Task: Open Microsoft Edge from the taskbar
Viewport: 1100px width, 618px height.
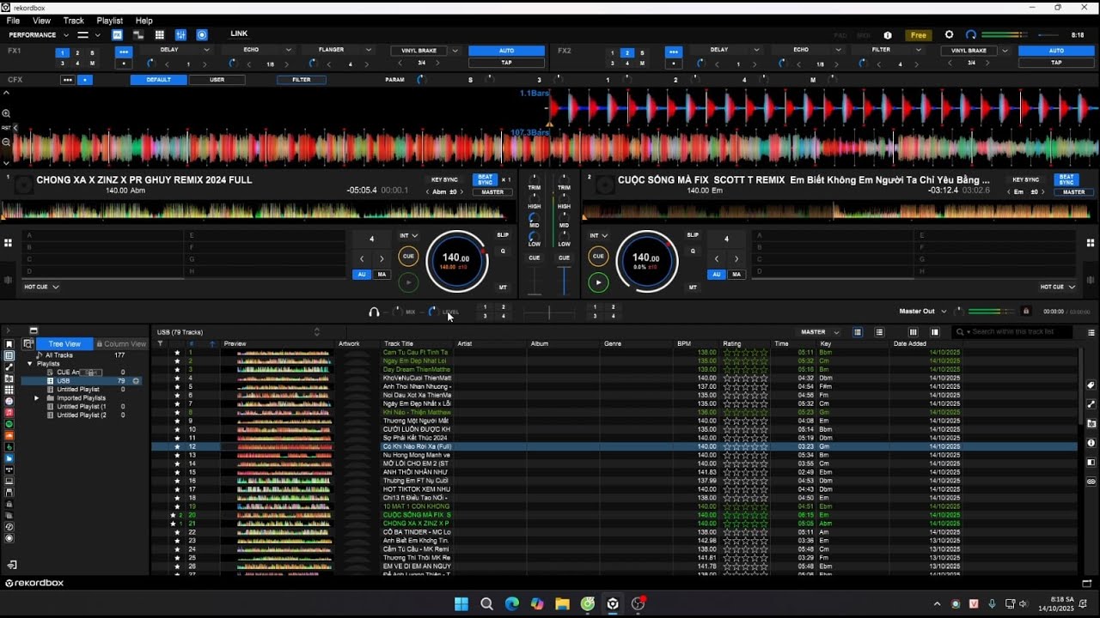Action: tap(512, 603)
